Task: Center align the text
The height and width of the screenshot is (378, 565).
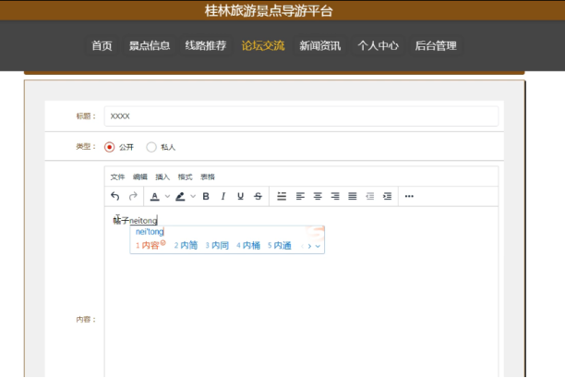Action: (318, 196)
